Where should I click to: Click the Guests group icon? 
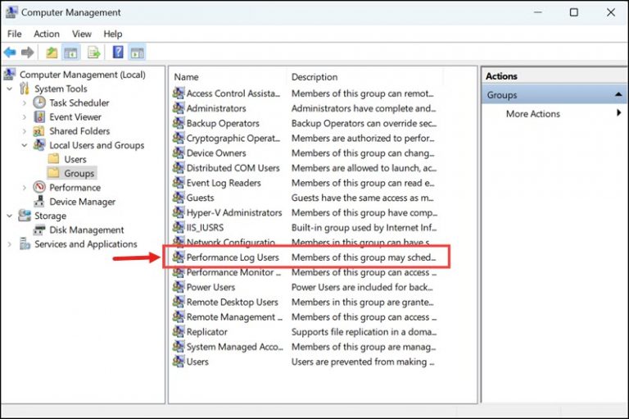coord(179,198)
